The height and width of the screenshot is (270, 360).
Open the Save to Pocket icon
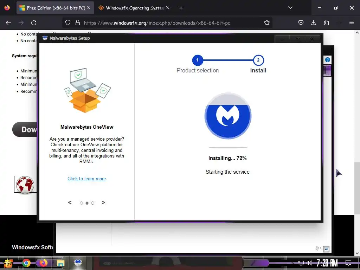pos(301,22)
